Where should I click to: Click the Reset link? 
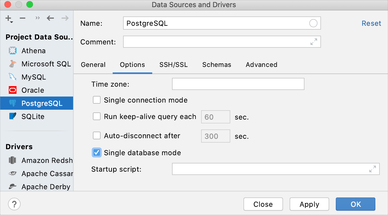(371, 24)
